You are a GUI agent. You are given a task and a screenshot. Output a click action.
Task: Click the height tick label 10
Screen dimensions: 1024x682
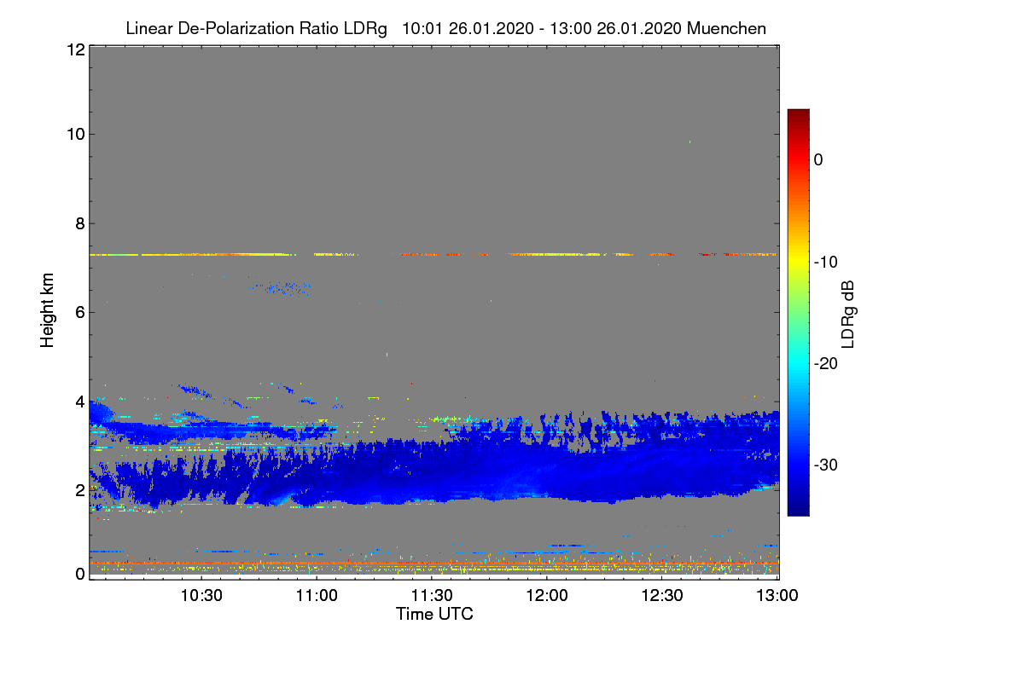[x=74, y=135]
